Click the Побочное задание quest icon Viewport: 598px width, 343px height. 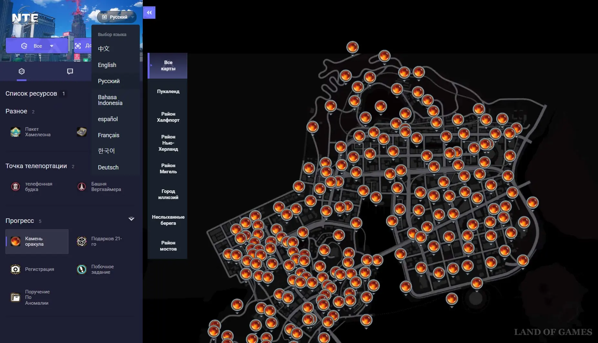[x=82, y=269]
